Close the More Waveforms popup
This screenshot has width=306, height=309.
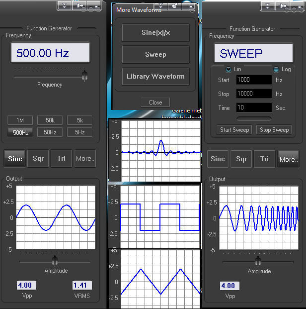coord(155,102)
